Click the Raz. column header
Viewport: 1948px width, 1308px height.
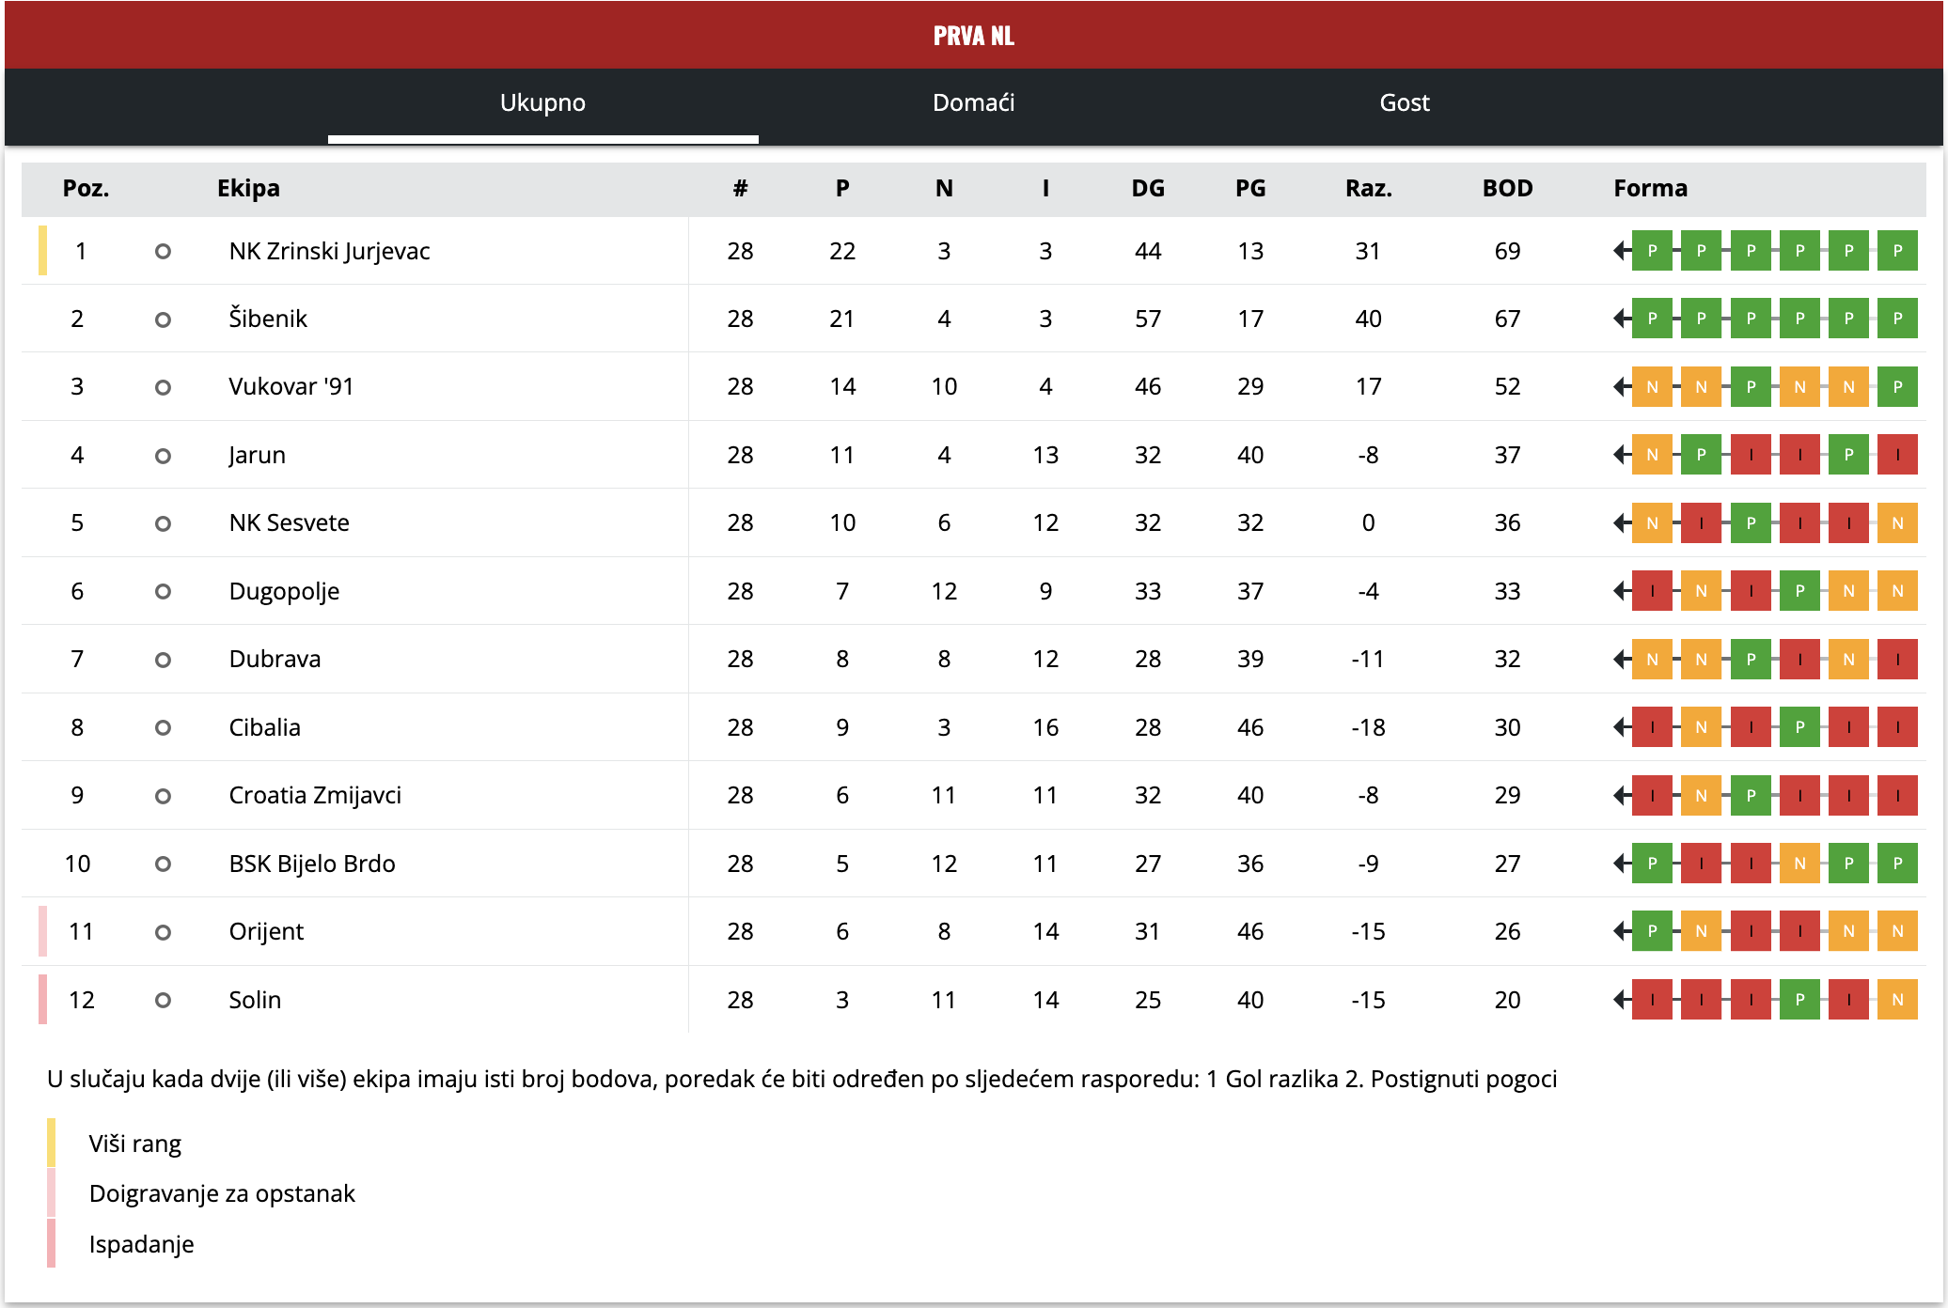point(1368,188)
